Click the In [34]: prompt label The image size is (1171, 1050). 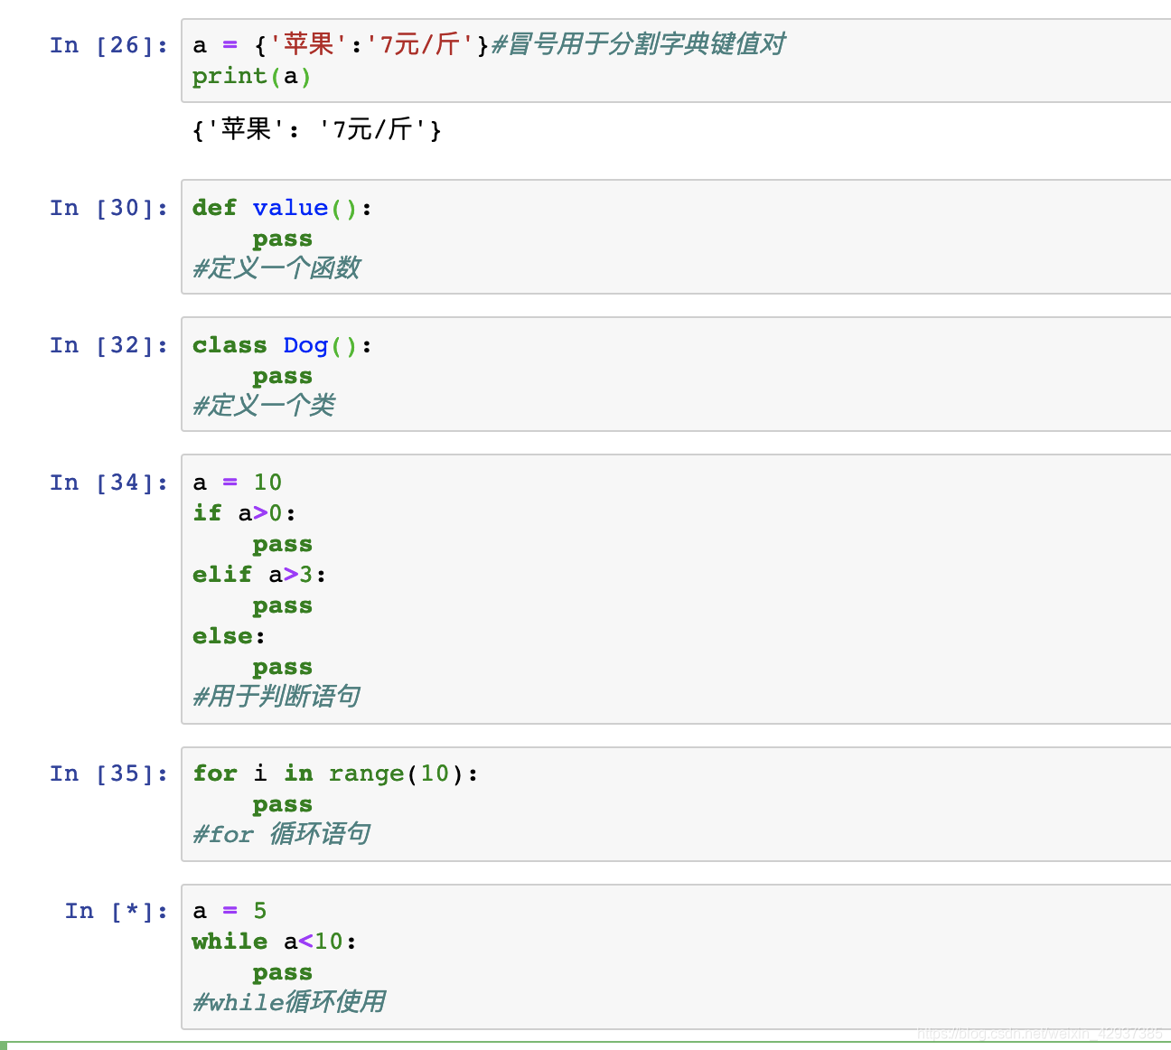[x=109, y=483]
